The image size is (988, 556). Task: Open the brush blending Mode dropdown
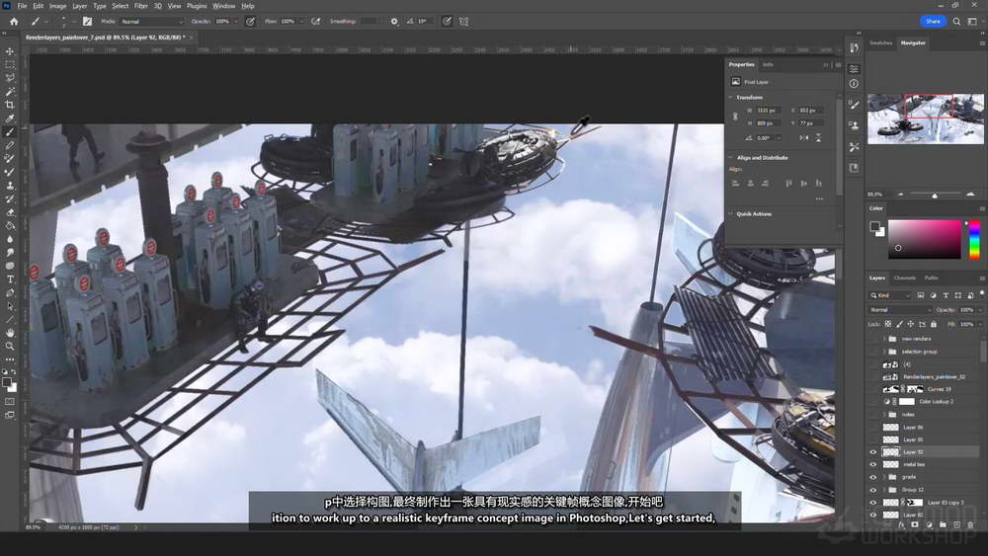[x=151, y=22]
